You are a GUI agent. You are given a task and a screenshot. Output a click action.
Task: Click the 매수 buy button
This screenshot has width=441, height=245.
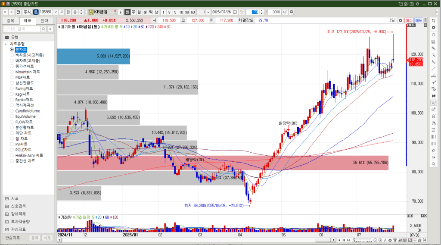click(409, 21)
